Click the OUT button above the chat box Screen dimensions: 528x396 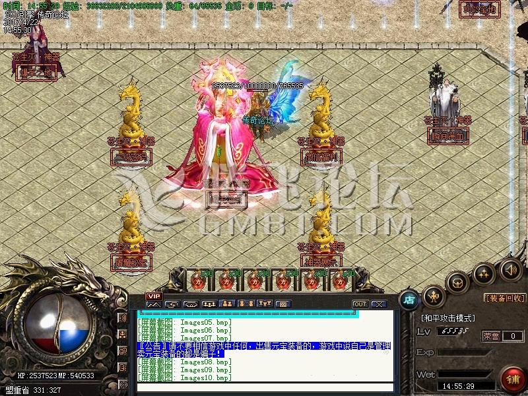coord(360,304)
